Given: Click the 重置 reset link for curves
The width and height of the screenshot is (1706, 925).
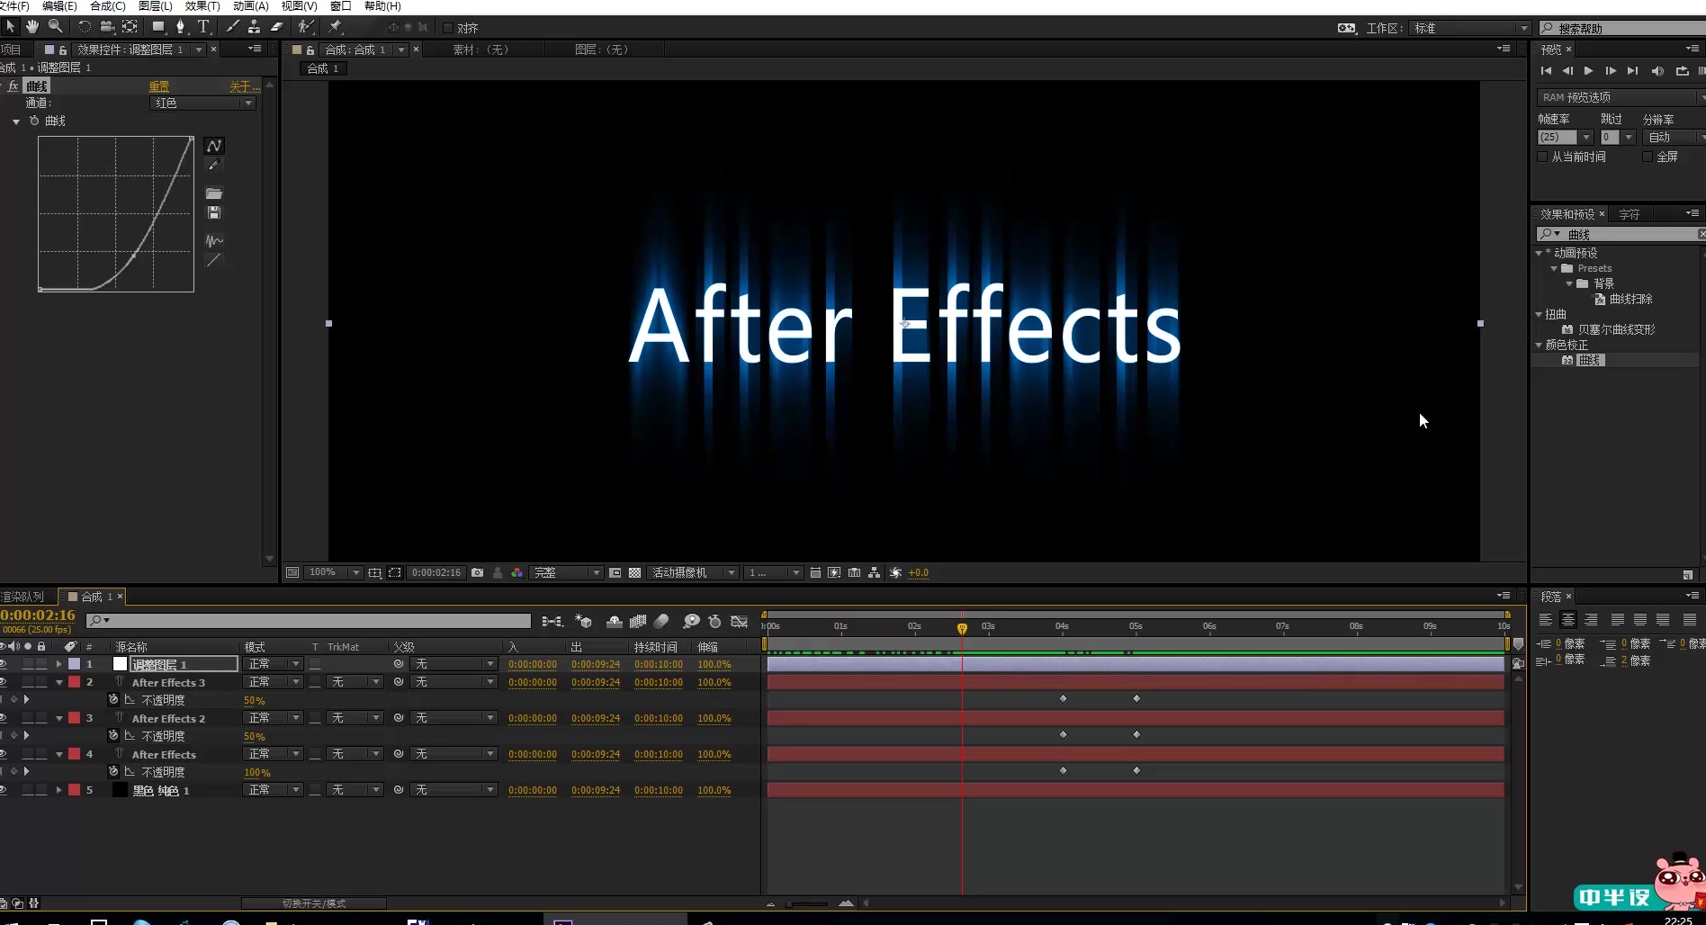Looking at the screenshot, I should point(158,86).
